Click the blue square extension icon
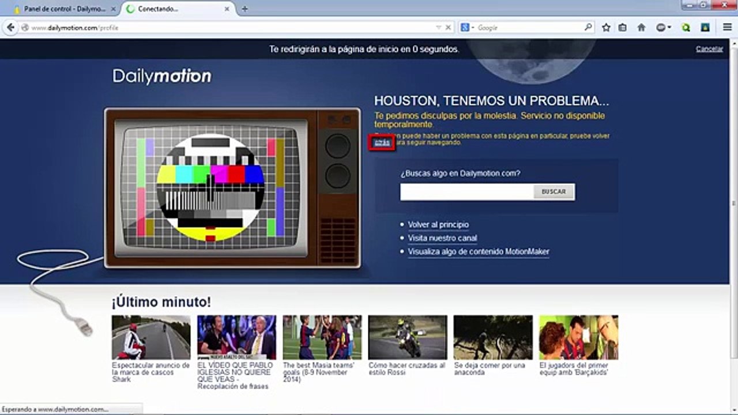This screenshot has height=415, width=738. (705, 27)
